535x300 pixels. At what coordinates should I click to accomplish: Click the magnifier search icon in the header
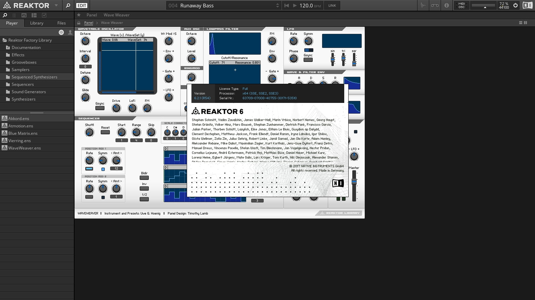tap(68, 5)
